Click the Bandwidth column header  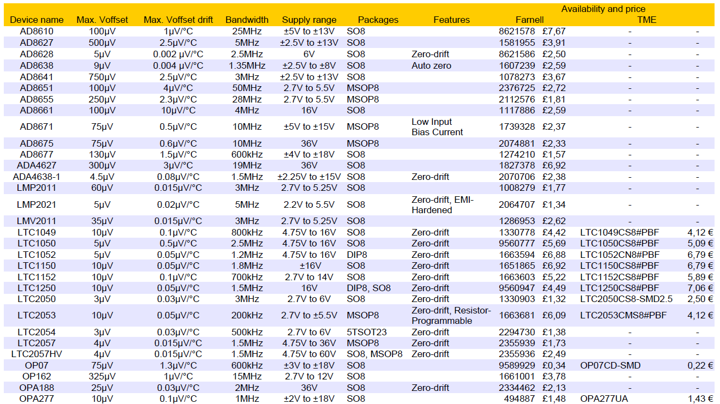pyautogui.click(x=247, y=20)
